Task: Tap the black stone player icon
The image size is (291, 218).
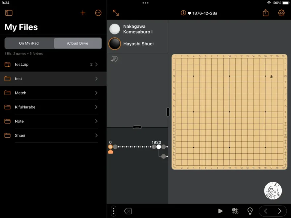Action: [115, 44]
